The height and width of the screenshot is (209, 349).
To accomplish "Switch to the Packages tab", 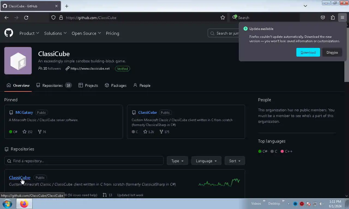I will pos(116,85).
